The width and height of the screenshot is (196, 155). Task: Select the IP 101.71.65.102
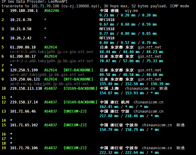(24, 125)
